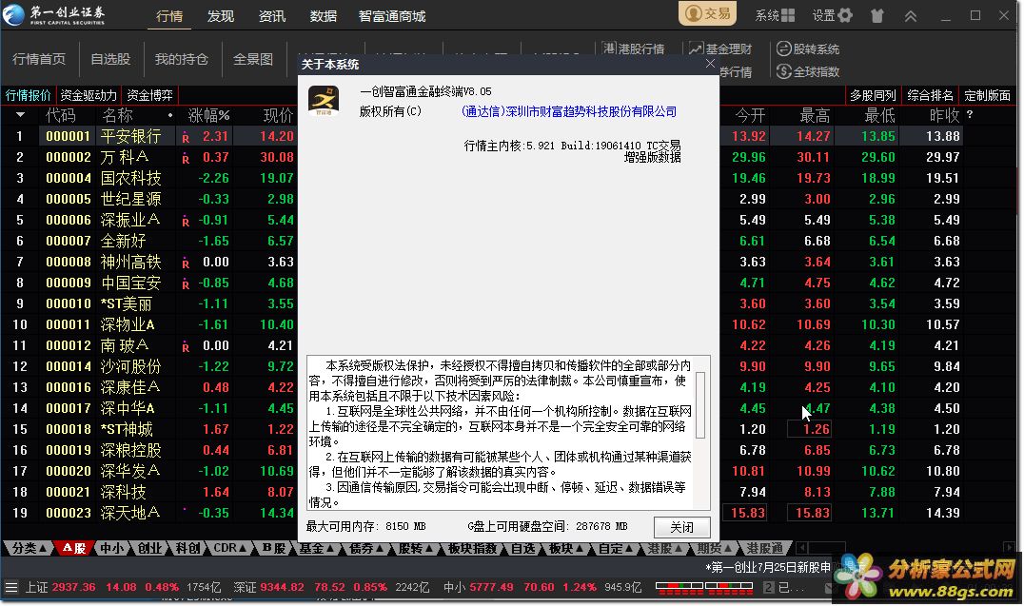Click the ? help icon beside 昨收
This screenshot has height=606, width=1024.
click(x=970, y=114)
